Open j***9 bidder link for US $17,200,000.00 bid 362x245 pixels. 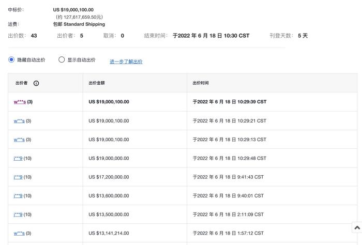point(18,177)
